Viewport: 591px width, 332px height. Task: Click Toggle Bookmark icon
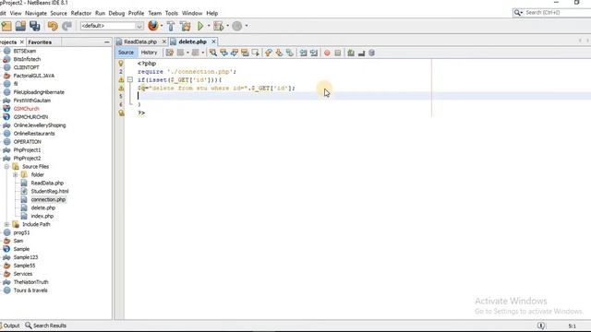click(x=289, y=53)
